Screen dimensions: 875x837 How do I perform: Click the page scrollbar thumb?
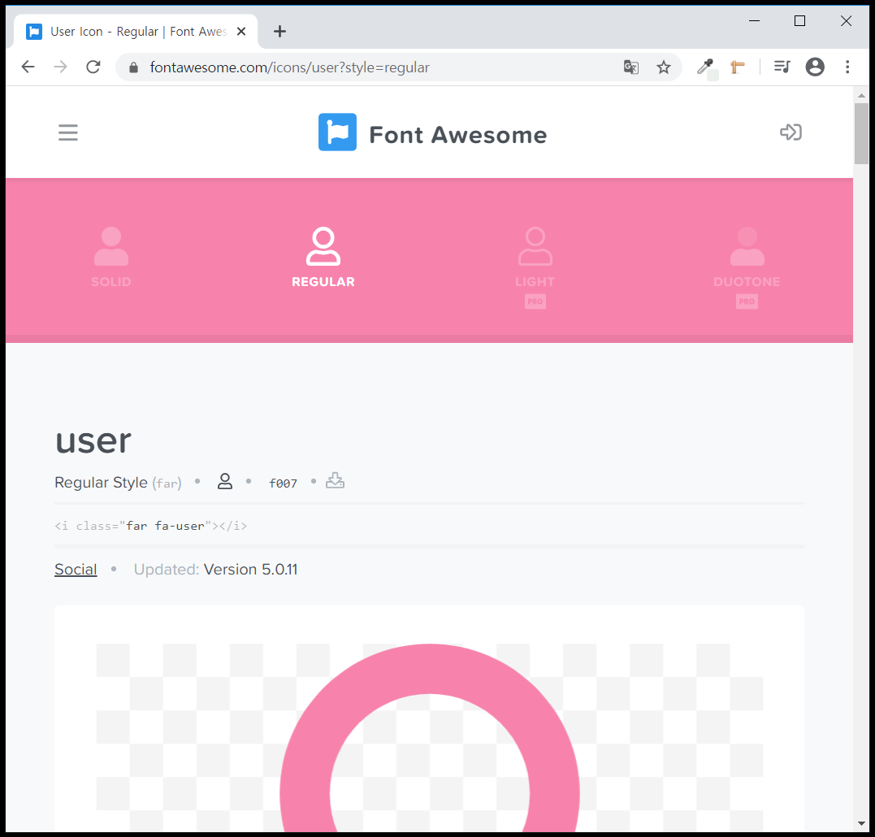[861, 134]
